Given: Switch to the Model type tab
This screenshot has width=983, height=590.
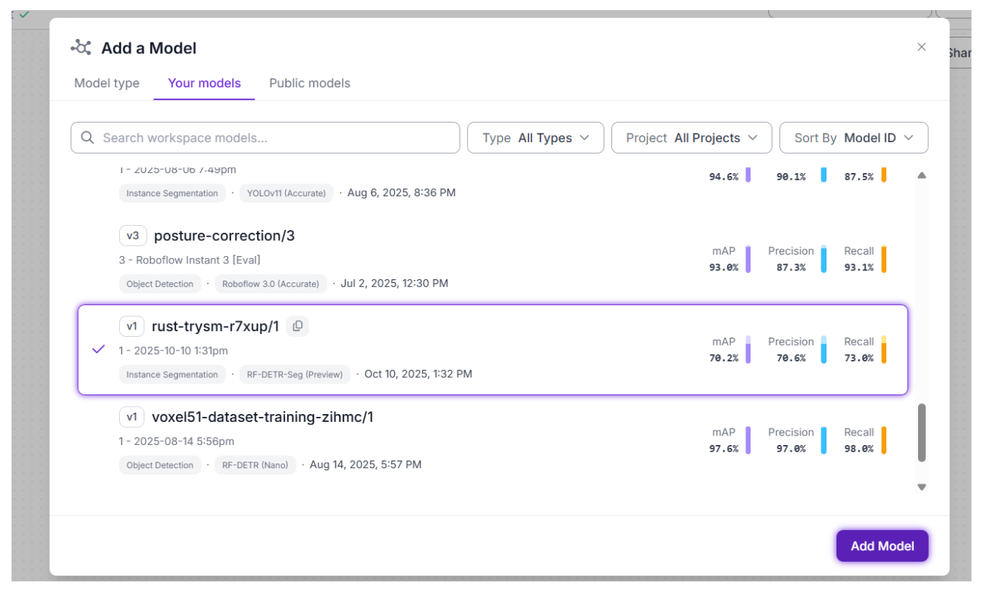Looking at the screenshot, I should point(107,83).
